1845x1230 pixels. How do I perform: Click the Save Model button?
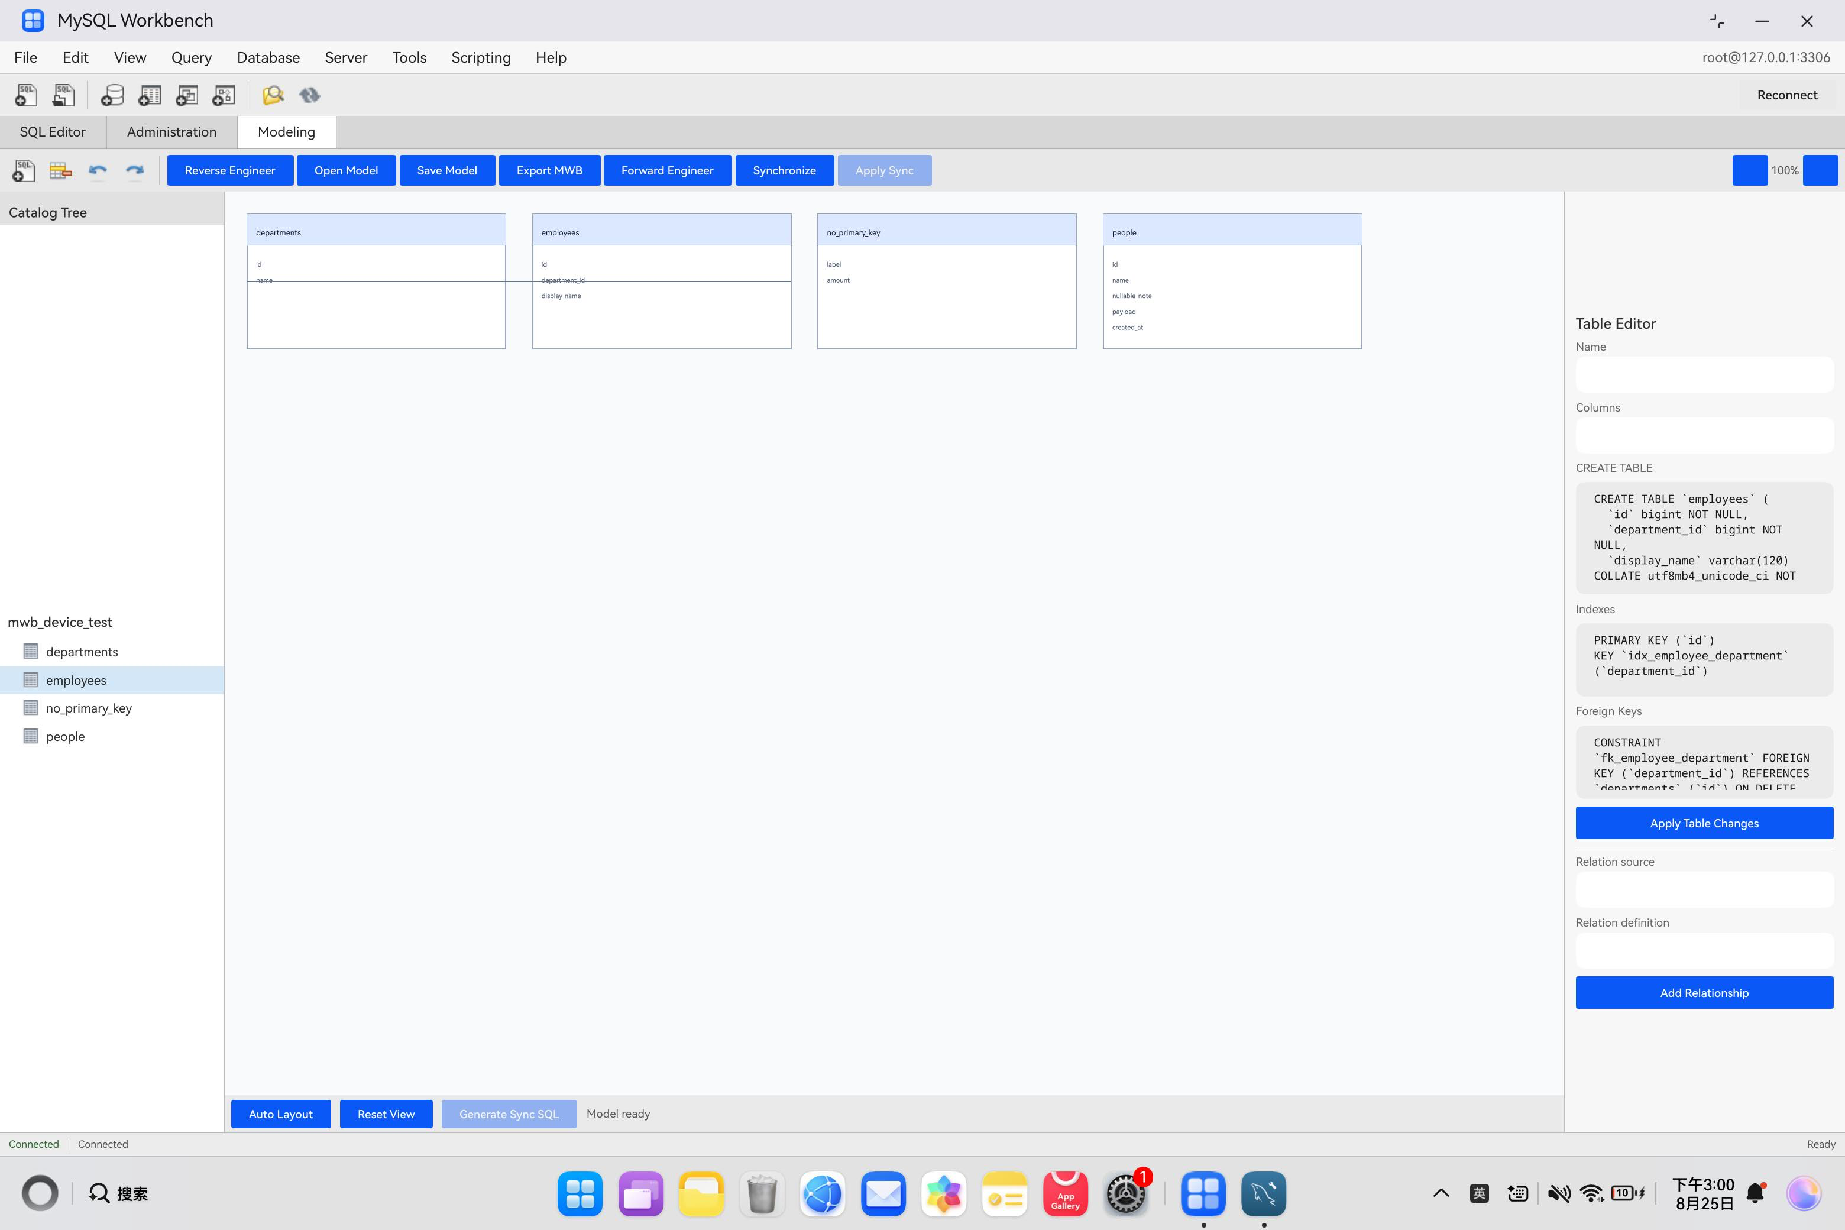point(447,170)
